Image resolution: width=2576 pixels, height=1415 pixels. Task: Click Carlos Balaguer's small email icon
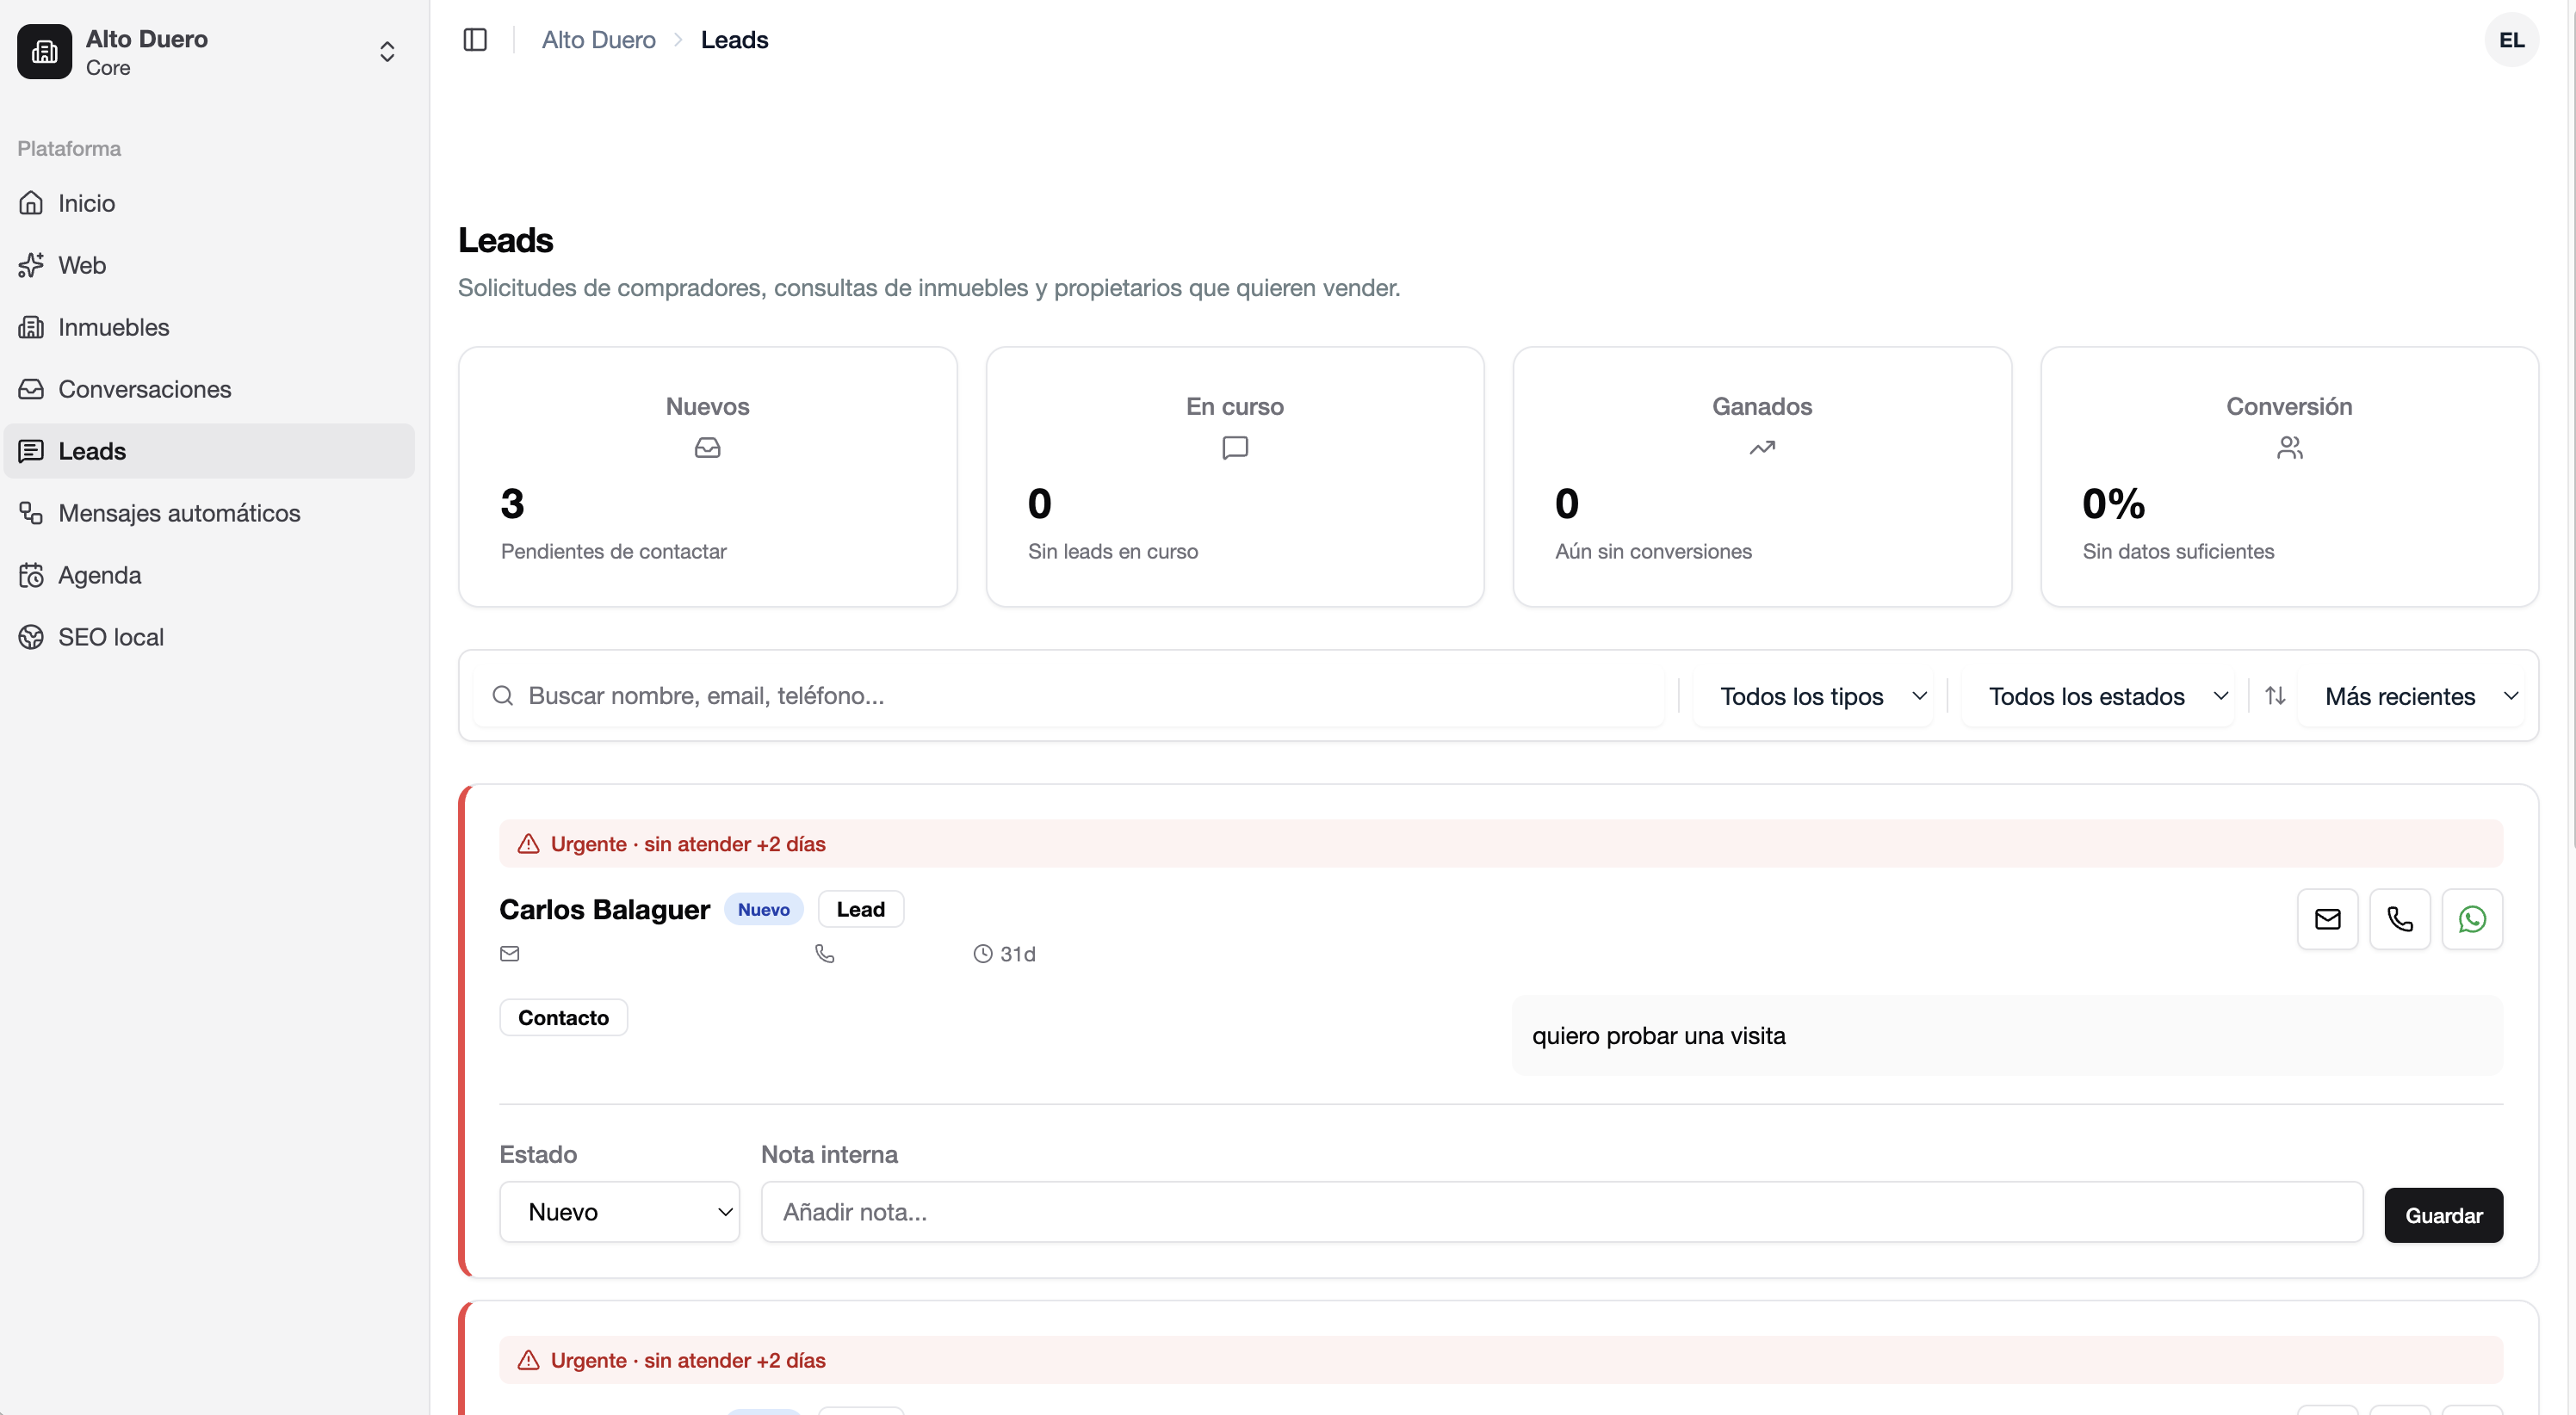click(509, 953)
